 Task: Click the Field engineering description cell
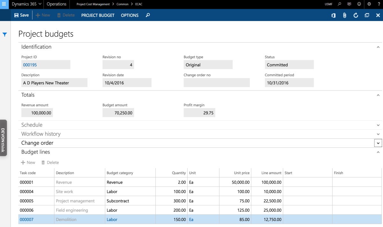tap(79, 210)
